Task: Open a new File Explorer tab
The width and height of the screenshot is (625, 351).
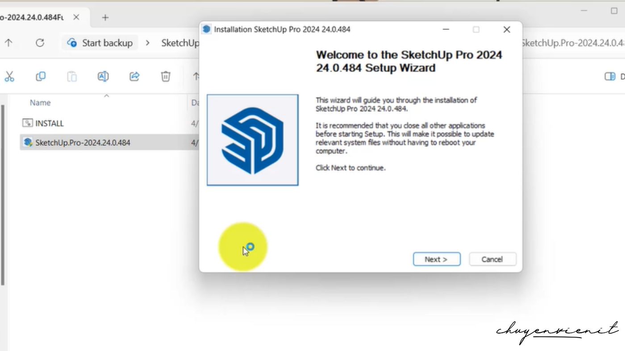Action: tap(105, 17)
